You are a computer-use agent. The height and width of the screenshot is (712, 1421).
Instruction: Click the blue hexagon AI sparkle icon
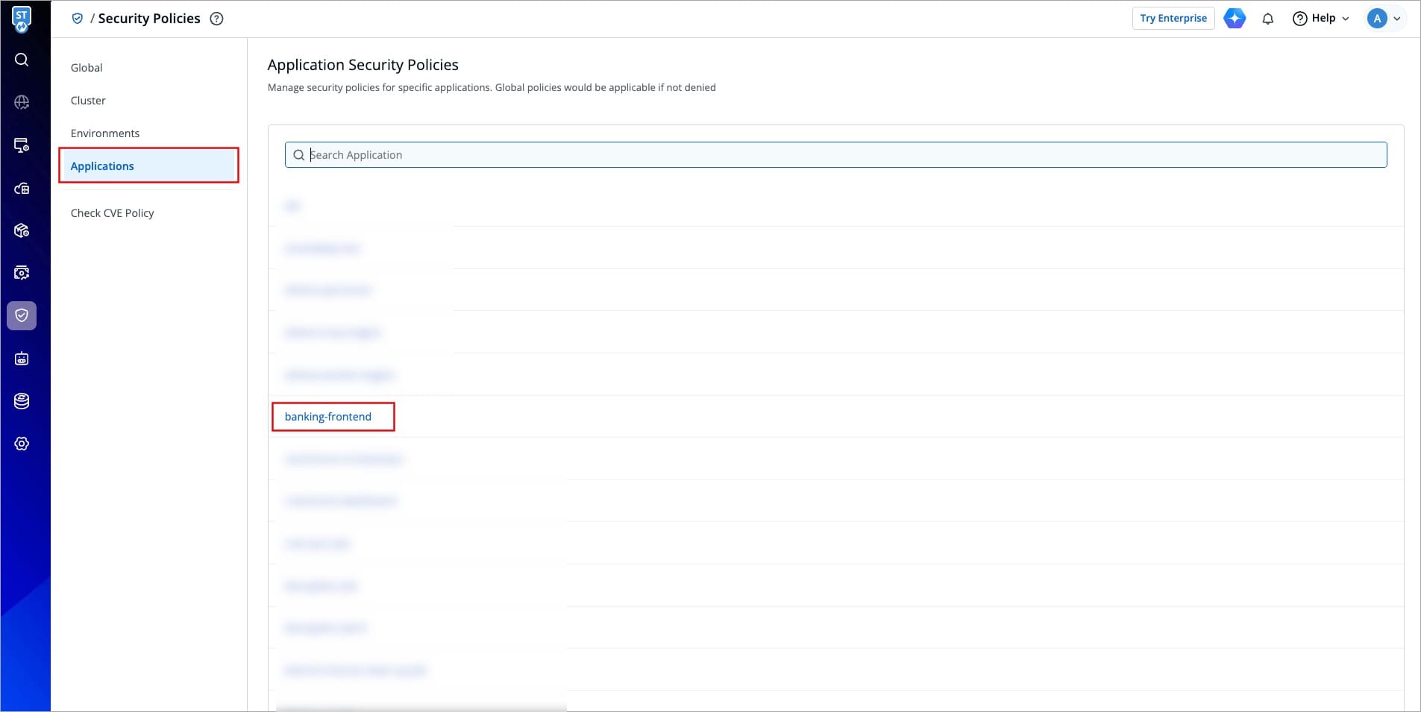point(1235,19)
